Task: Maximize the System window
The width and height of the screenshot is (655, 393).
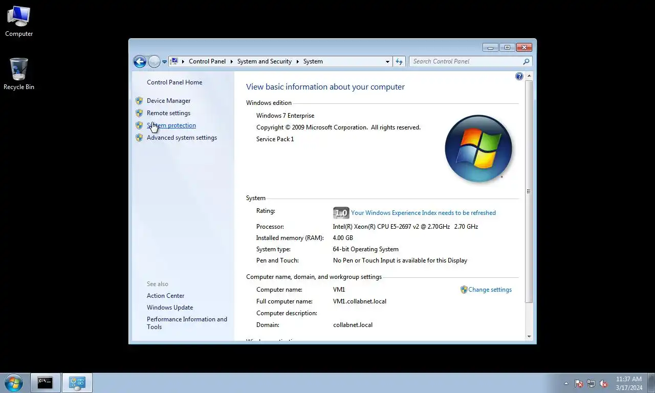Action: 507,48
